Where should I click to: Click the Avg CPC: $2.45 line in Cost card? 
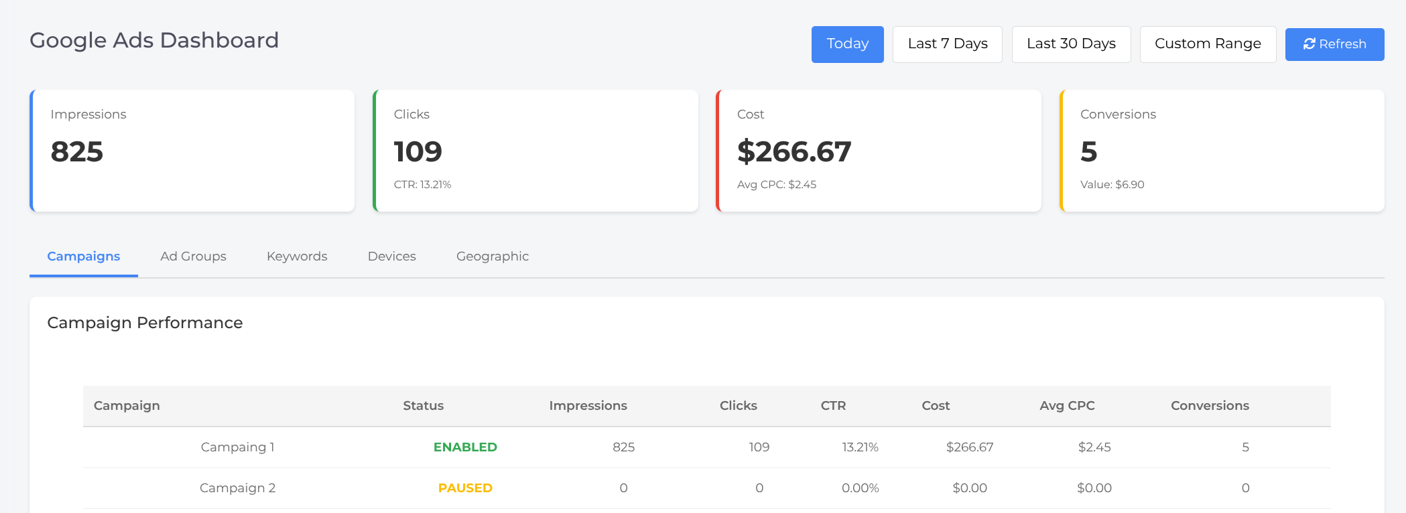tap(777, 185)
